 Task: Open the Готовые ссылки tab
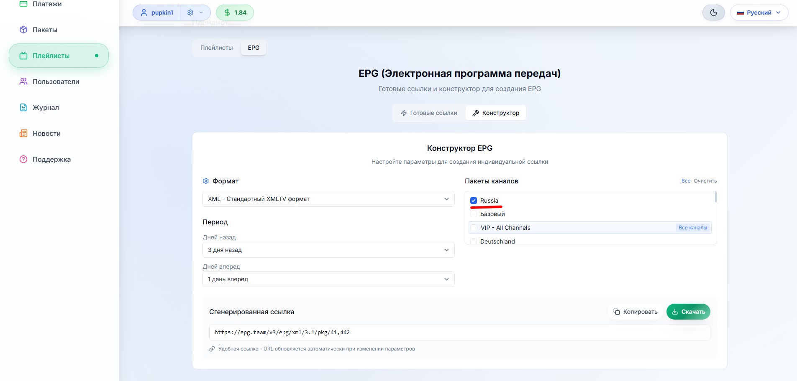point(428,113)
